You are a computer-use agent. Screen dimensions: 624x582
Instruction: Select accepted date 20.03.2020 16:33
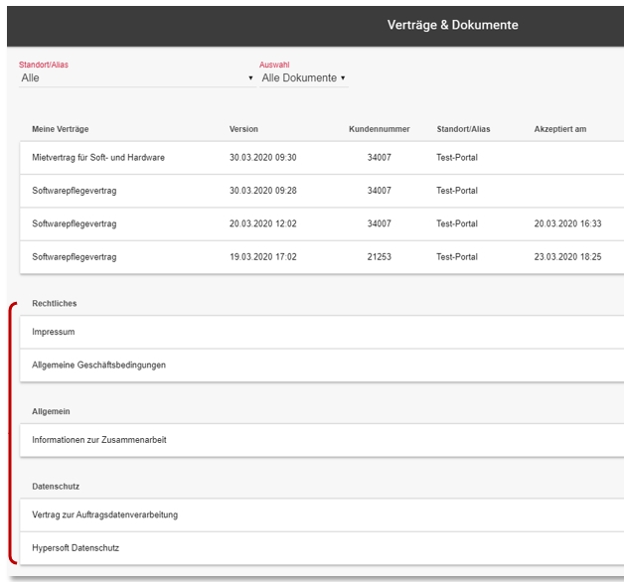[x=567, y=223]
